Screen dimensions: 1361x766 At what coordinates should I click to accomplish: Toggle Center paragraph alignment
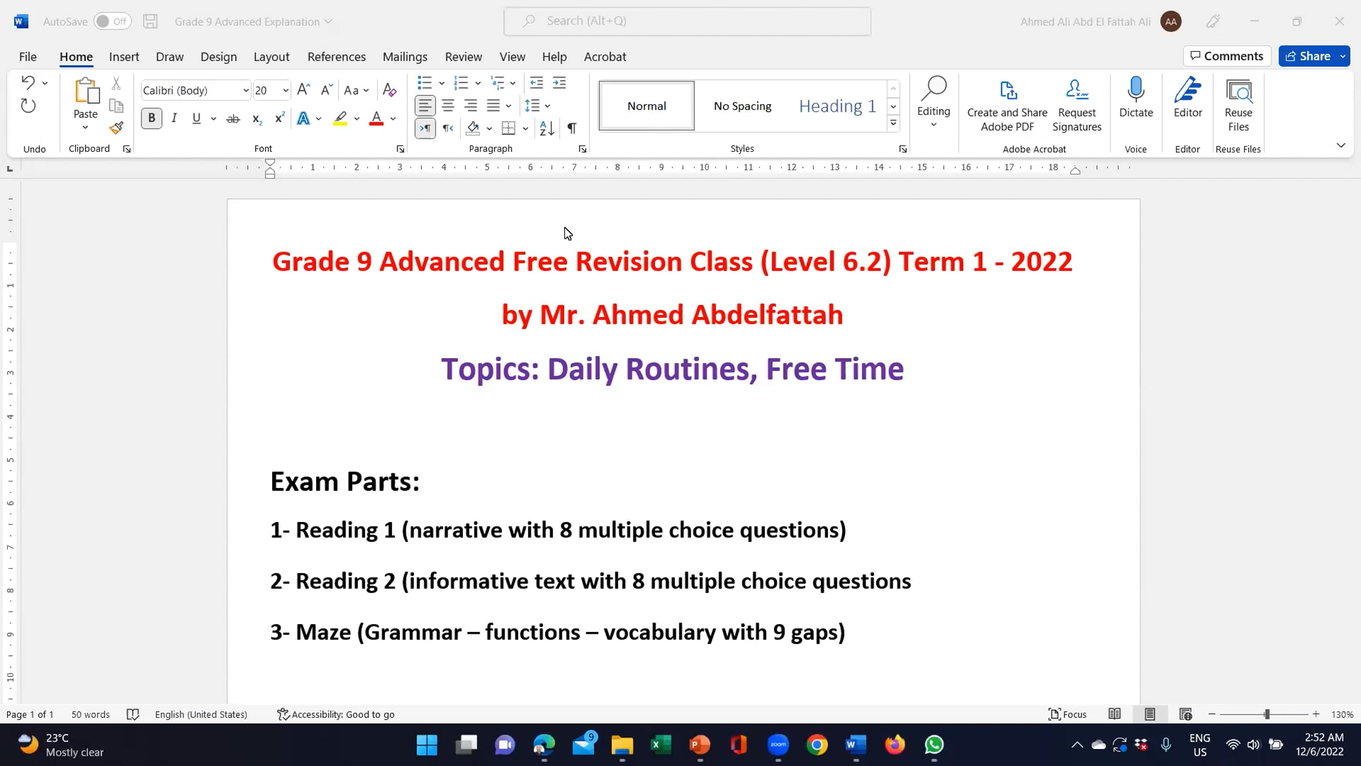pos(448,106)
